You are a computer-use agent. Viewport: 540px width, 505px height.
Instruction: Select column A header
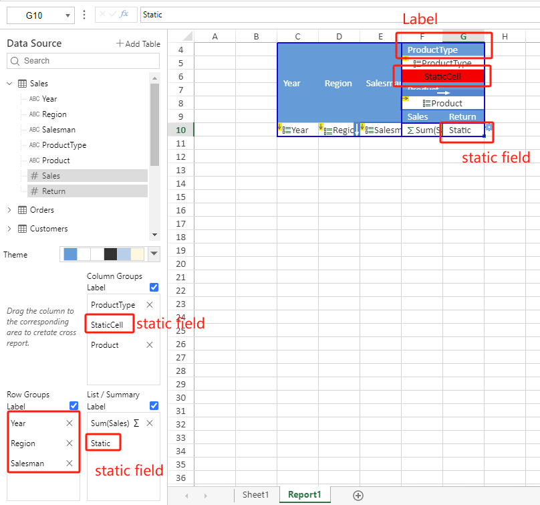click(215, 37)
